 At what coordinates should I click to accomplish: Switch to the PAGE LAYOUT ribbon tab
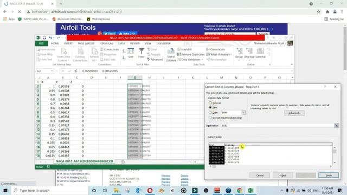[x=86, y=43]
